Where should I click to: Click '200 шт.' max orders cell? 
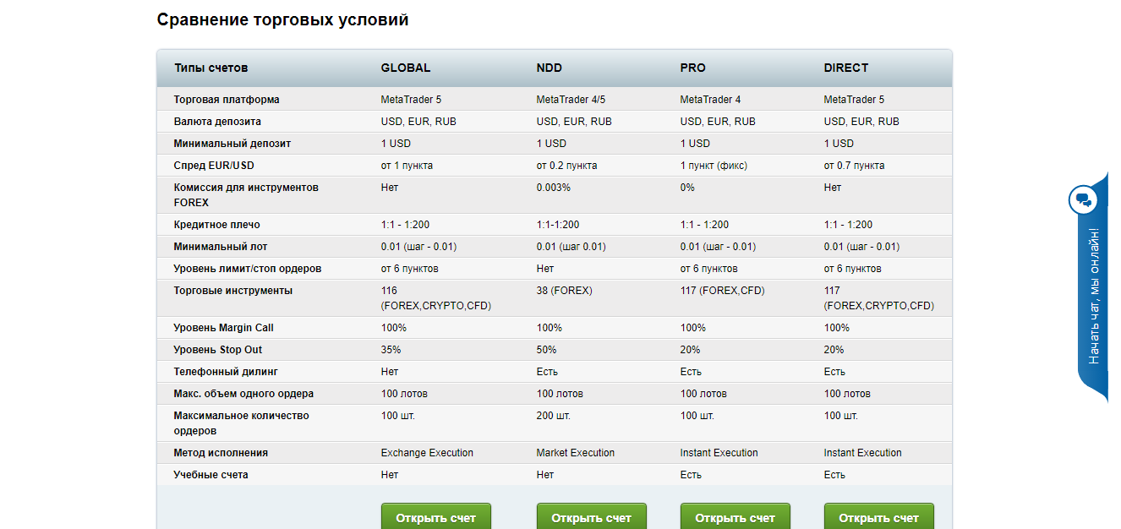point(554,416)
